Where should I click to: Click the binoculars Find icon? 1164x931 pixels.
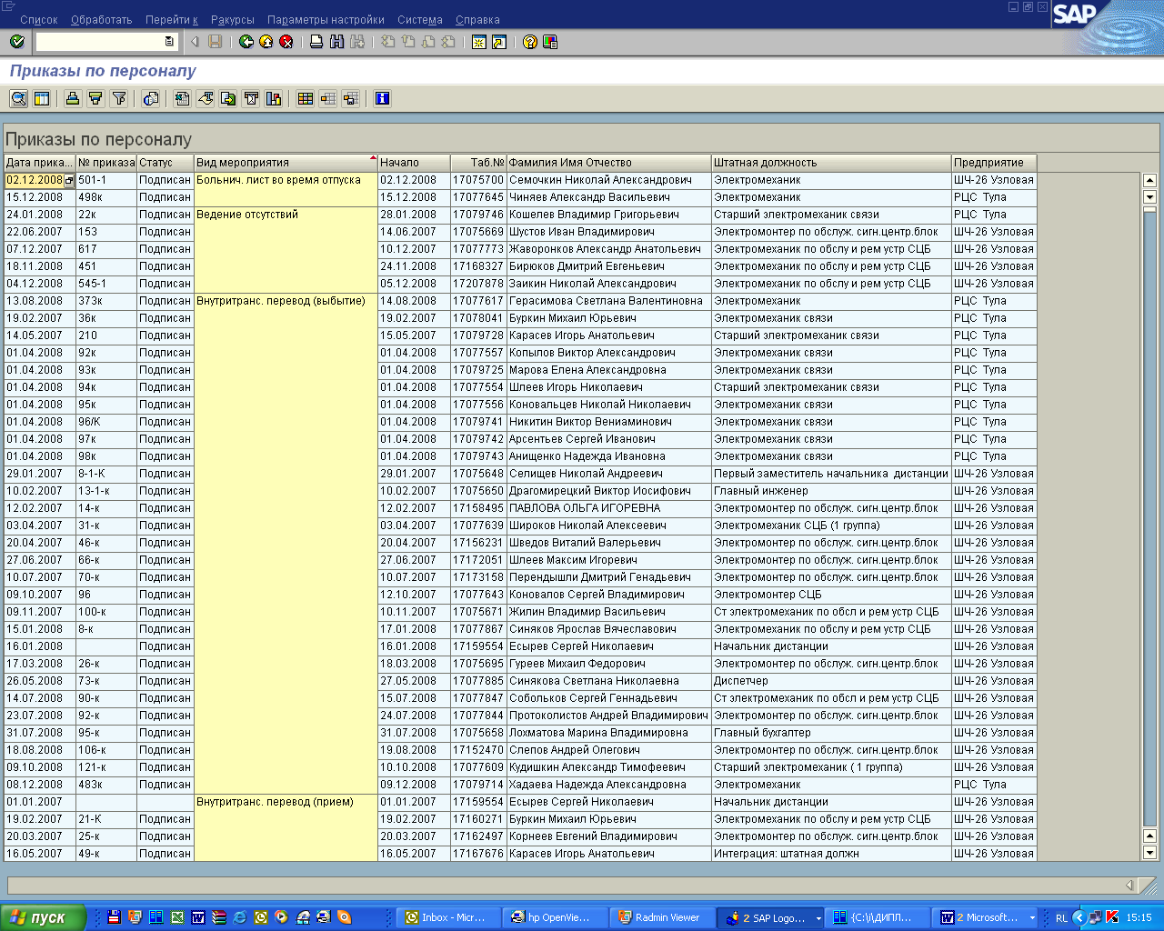click(x=336, y=42)
